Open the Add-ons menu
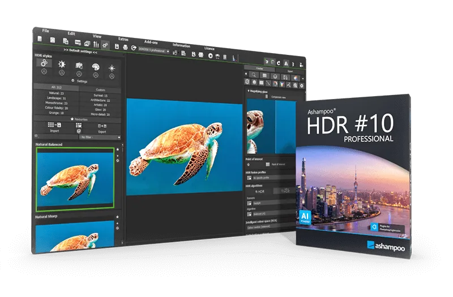Screen dimensions: 453x297 click(x=151, y=42)
